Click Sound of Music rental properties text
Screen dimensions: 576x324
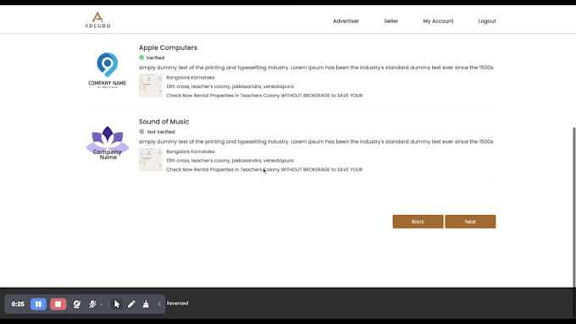264,169
